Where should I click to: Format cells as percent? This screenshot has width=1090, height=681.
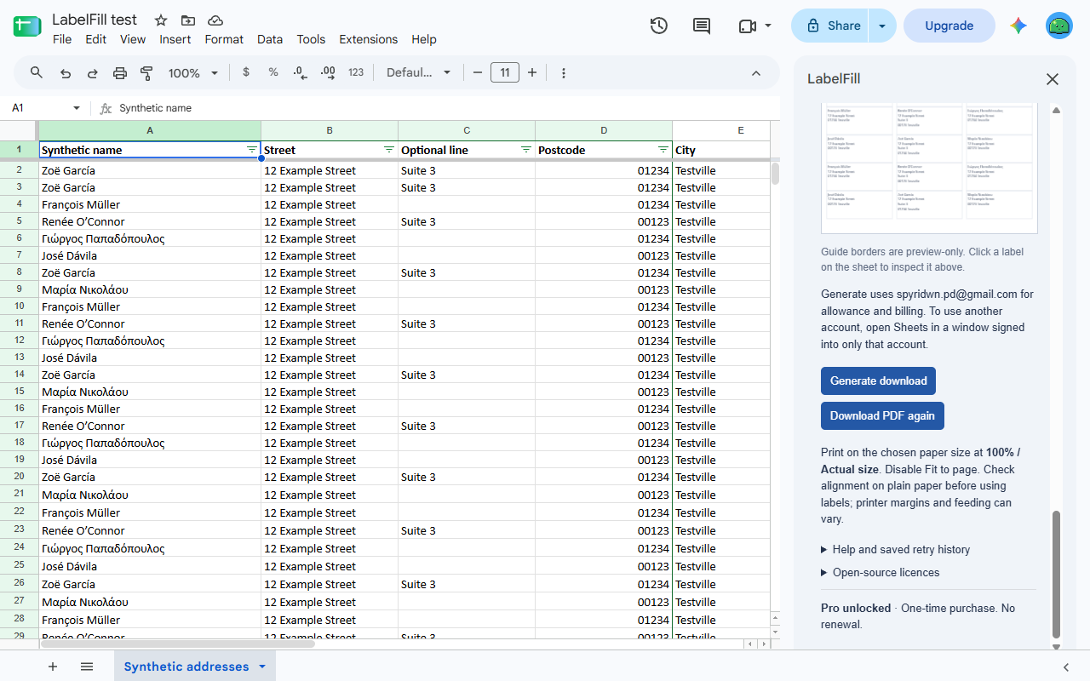coord(273,72)
